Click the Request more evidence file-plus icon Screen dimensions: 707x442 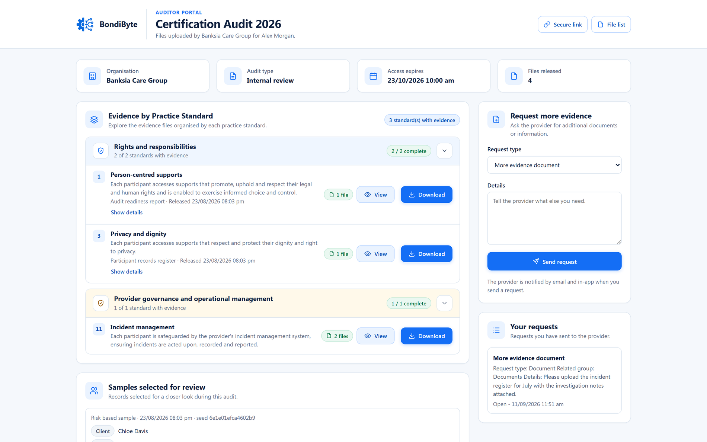coord(496,119)
